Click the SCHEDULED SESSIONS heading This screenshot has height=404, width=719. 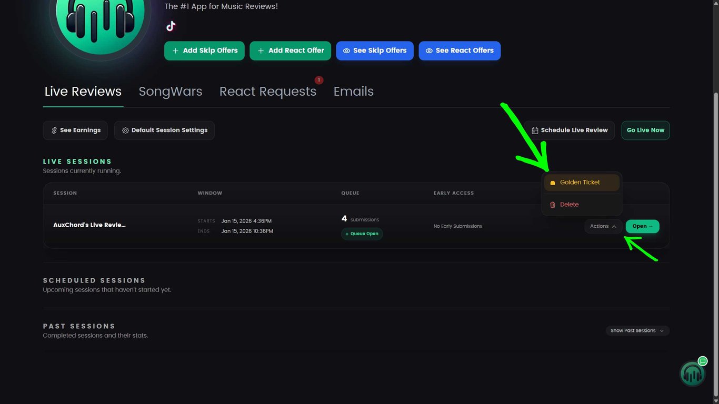(94, 280)
